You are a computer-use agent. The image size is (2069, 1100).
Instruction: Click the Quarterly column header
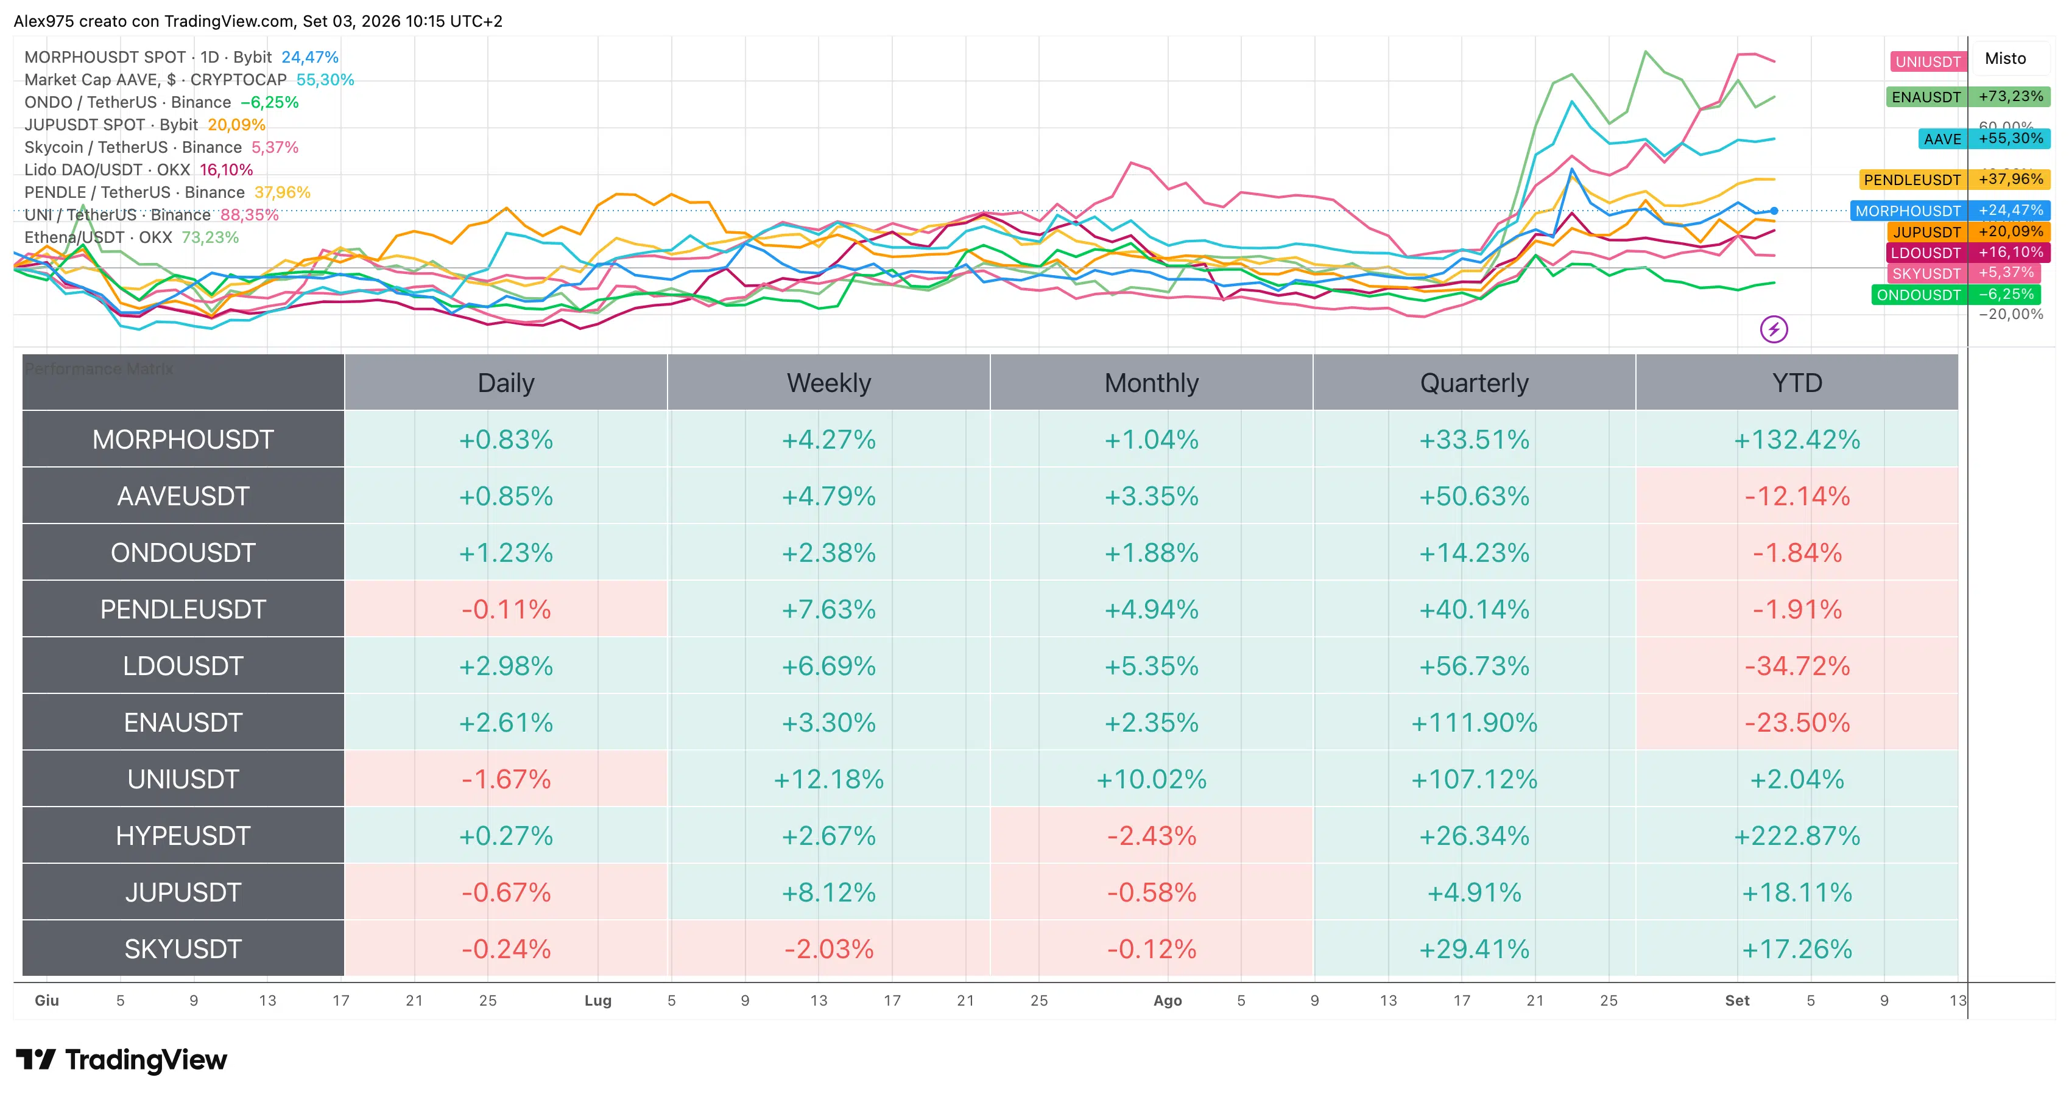tap(1474, 382)
